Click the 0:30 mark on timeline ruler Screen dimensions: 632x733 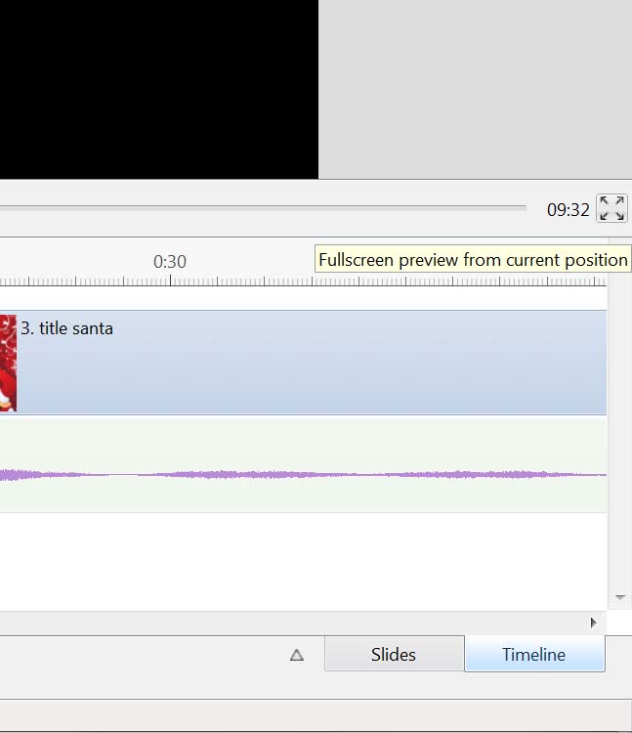[170, 261]
